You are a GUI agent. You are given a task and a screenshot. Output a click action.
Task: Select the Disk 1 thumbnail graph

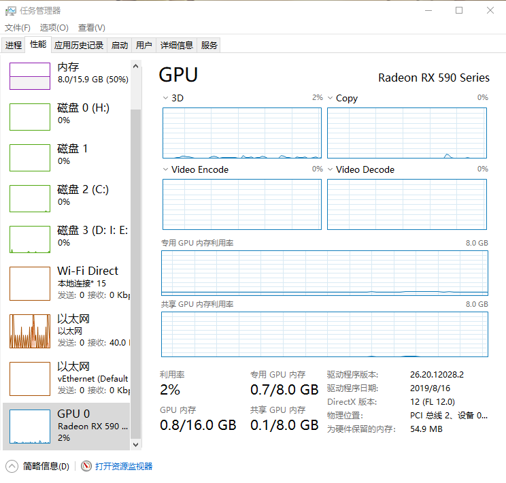click(30, 158)
